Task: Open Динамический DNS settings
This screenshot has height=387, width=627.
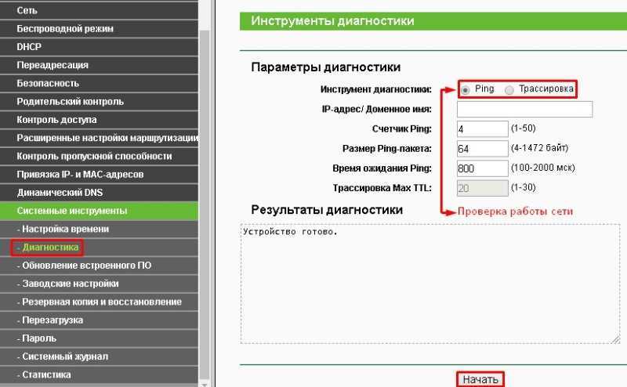Action: [x=99, y=192]
